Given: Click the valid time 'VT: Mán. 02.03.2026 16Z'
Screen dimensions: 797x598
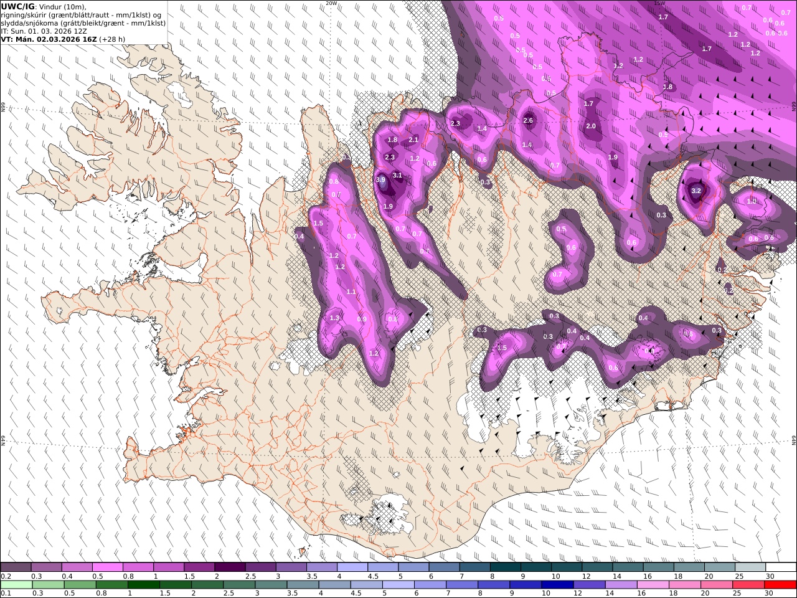Looking at the screenshot, I should pyautogui.click(x=49, y=39).
